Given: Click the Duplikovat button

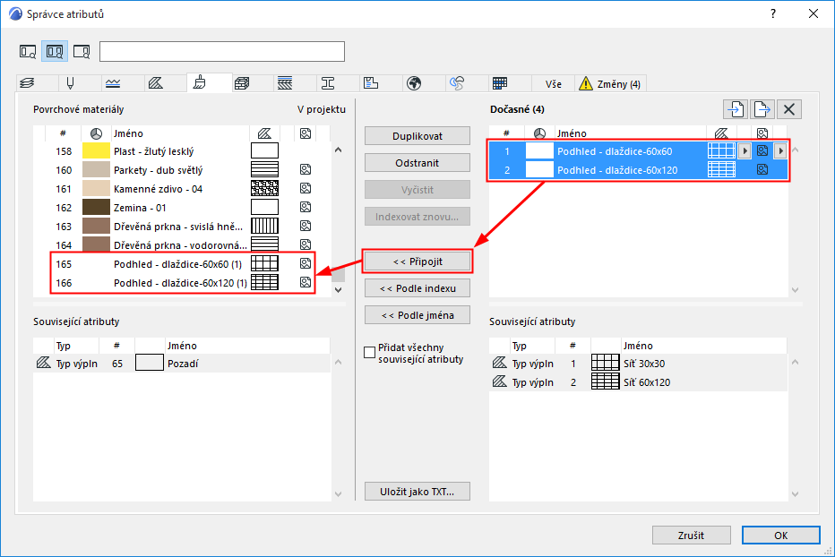Looking at the screenshot, I should point(417,136).
